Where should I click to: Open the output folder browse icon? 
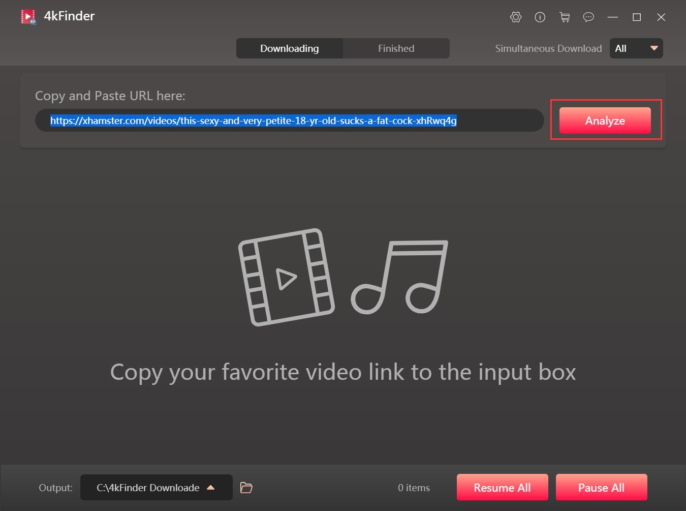click(246, 487)
